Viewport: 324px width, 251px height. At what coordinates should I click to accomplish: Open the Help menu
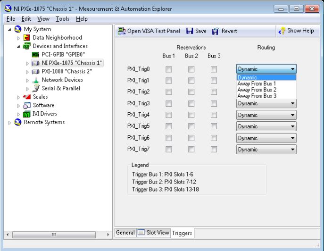(x=82, y=19)
